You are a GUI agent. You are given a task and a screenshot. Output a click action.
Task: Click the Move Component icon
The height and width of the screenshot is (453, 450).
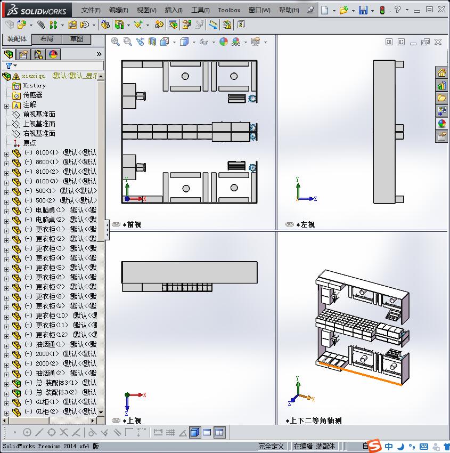tap(85, 25)
